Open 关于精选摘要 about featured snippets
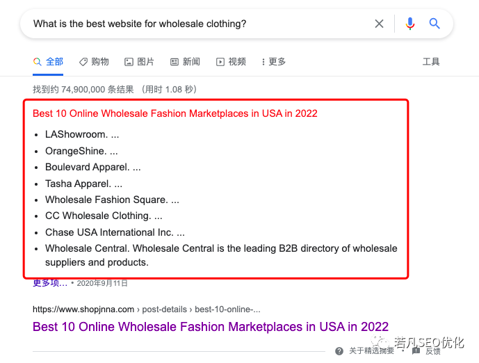This screenshot has width=479, height=363. (371, 350)
